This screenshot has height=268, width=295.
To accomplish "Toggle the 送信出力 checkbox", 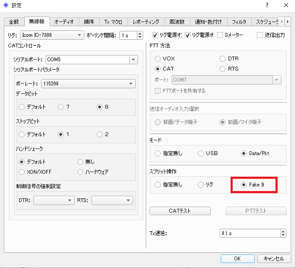I will click(260, 35).
